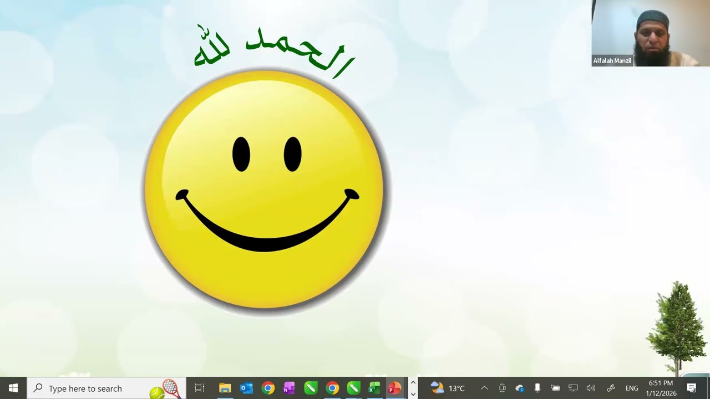Click the Alfalah Manzil webcam video thumbnail
The height and width of the screenshot is (399, 710).
click(x=651, y=33)
